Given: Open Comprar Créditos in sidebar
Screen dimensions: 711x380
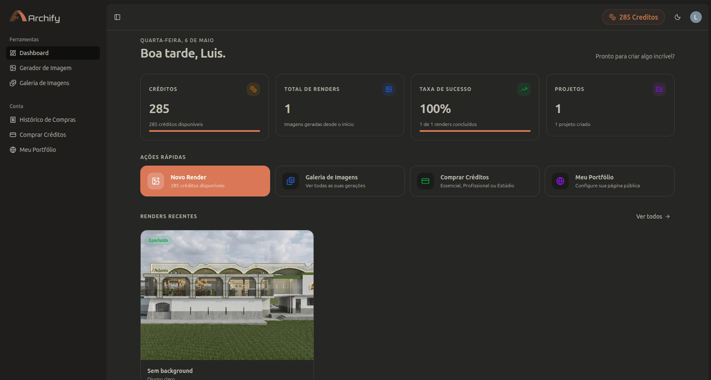Looking at the screenshot, I should (53, 135).
